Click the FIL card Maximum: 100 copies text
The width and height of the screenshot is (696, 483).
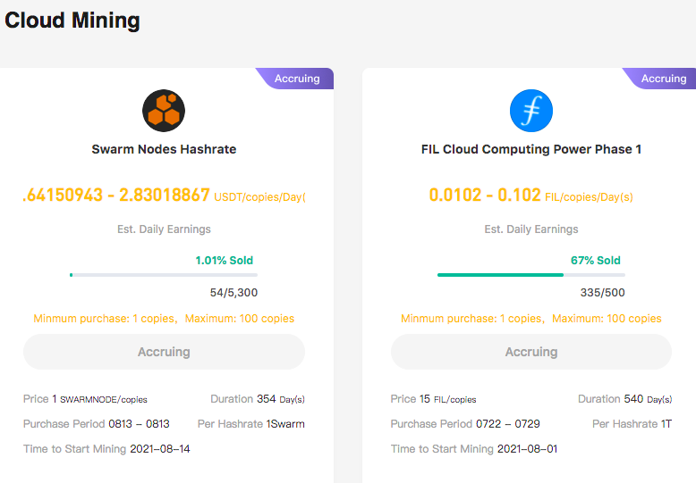pos(607,319)
